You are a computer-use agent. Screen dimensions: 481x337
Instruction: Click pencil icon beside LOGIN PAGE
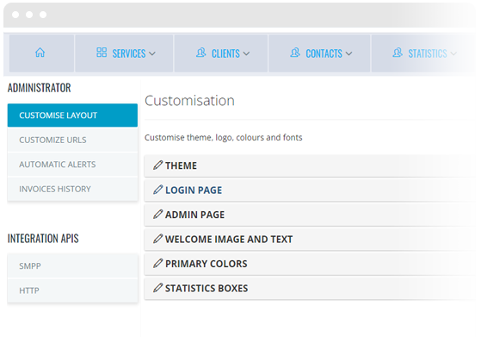coord(157,190)
